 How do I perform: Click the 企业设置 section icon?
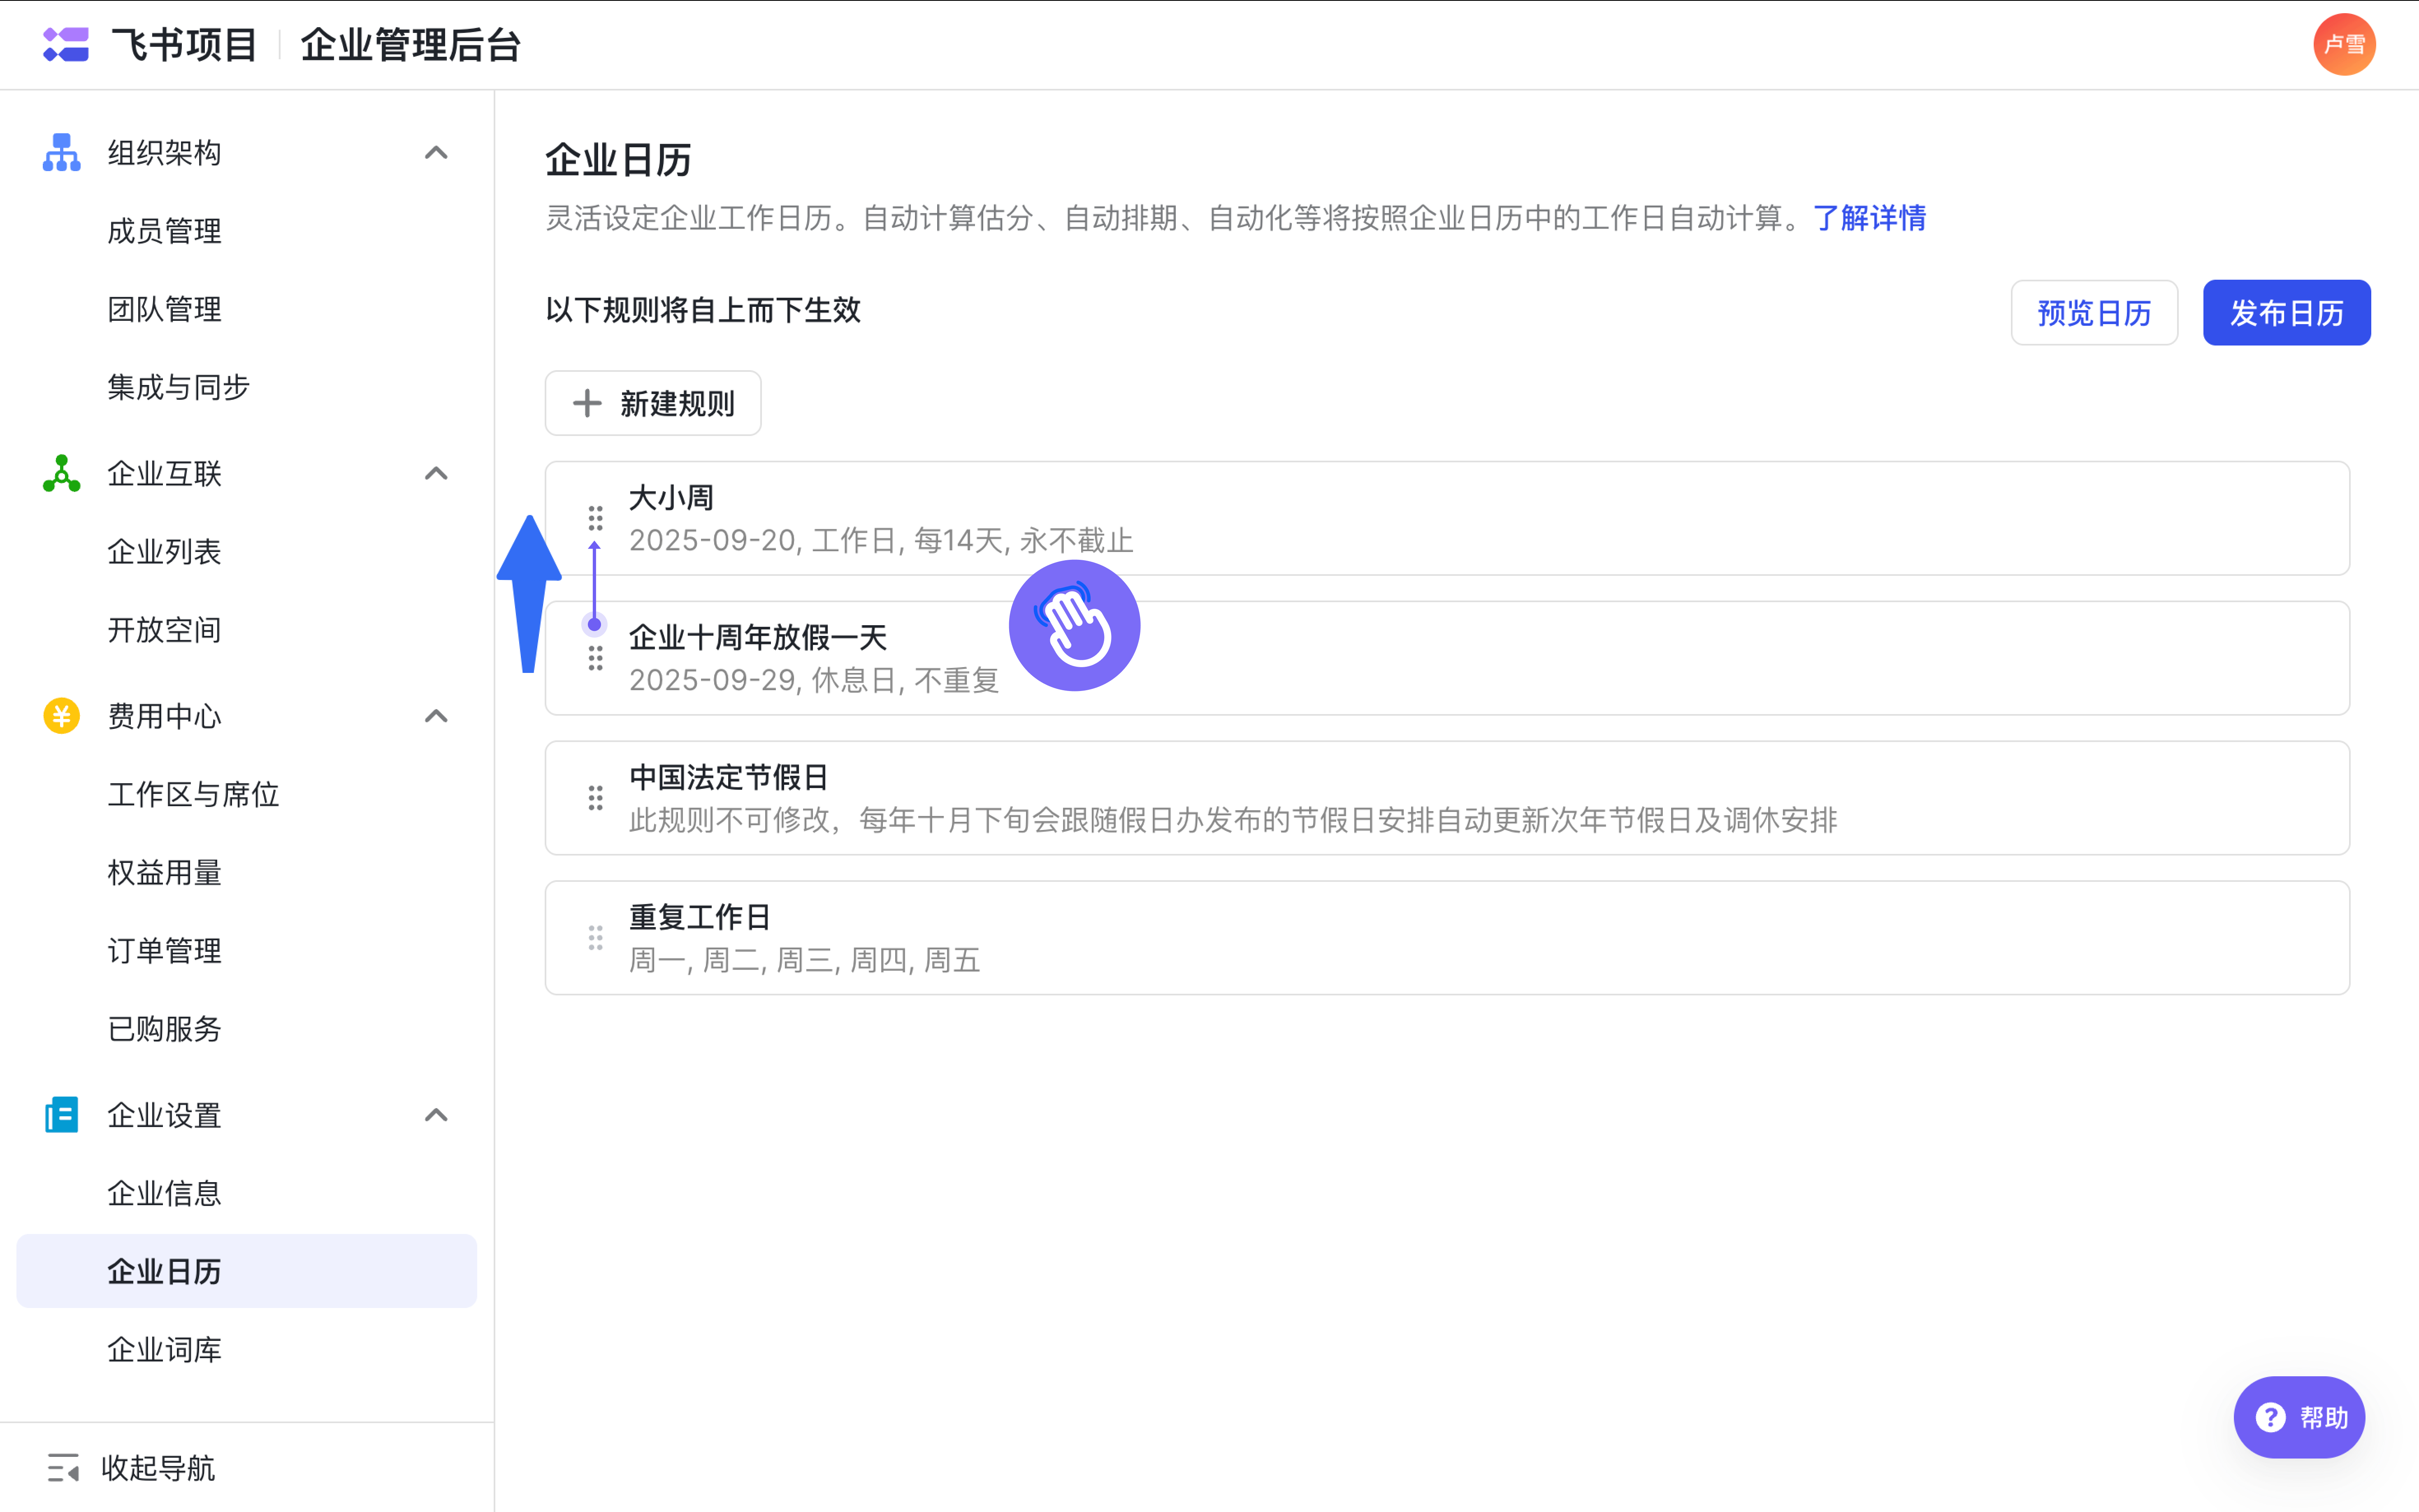click(62, 1115)
